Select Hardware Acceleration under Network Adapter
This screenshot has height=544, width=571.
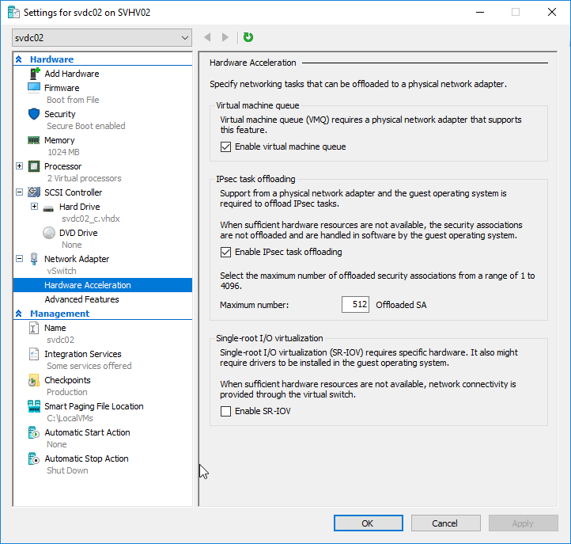pos(103,285)
